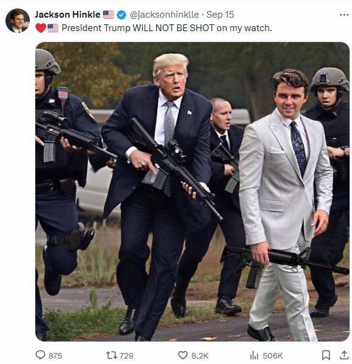Click the tweet text starting 'President Trump WILL'
Image resolution: width=352 pixels, height=364 pixels.
[x=167, y=28]
